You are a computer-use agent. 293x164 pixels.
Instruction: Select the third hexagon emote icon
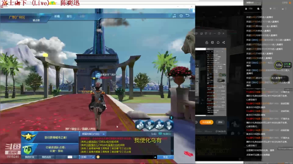pos(160,125)
